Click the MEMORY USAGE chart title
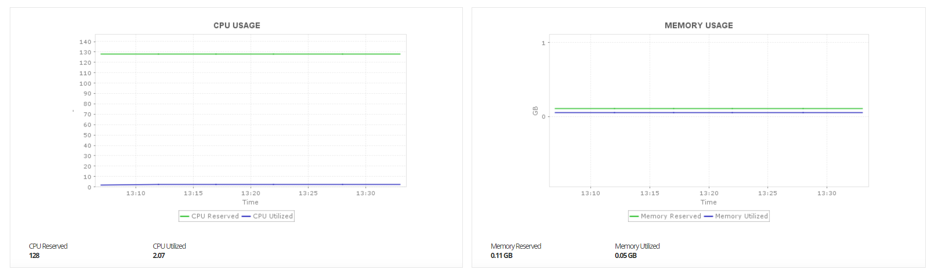The height and width of the screenshot is (276, 935). click(x=699, y=25)
